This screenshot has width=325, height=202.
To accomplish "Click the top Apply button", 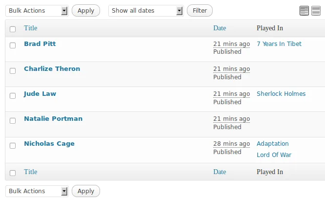I will [86, 11].
